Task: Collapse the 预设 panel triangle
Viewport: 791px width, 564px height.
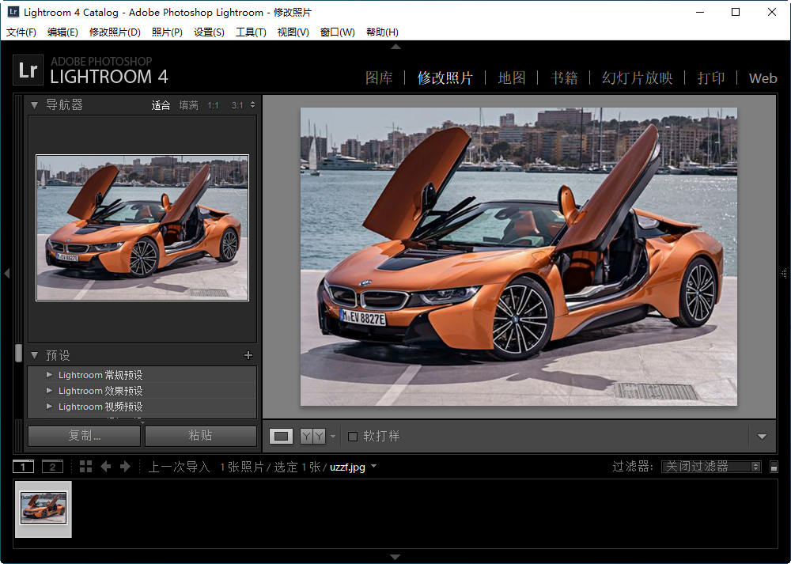Action: coord(34,355)
